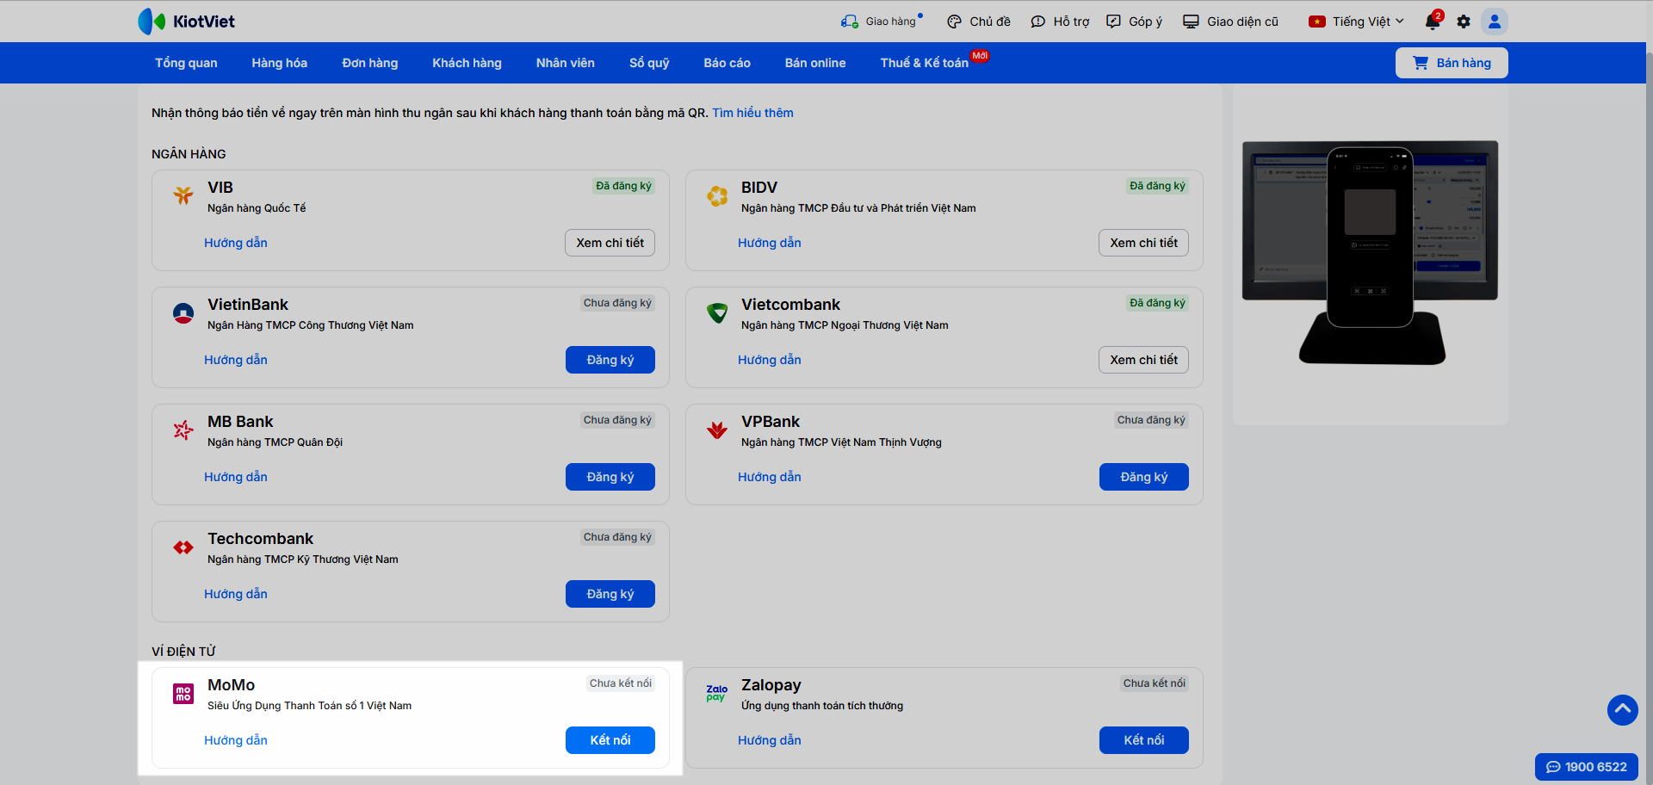This screenshot has height=785, width=1653.
Task: Click the BIDV bank logo
Action: pos(717,196)
